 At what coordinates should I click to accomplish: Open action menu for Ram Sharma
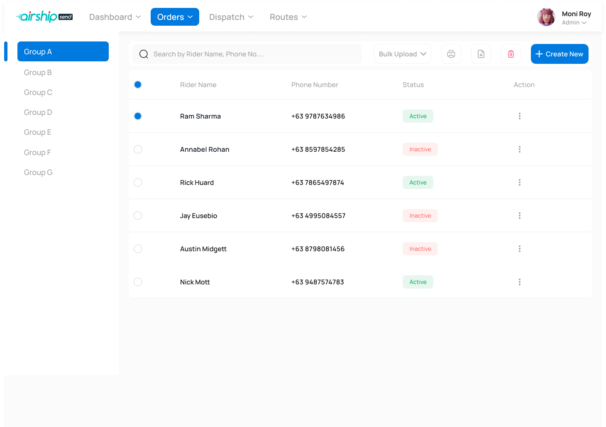(519, 116)
